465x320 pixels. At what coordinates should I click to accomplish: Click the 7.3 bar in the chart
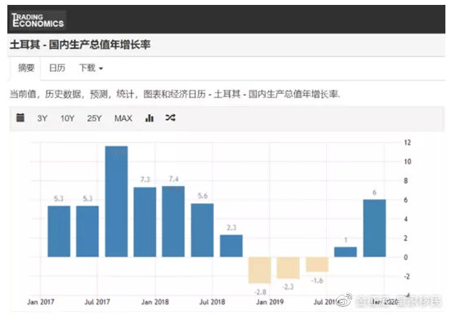click(x=145, y=222)
